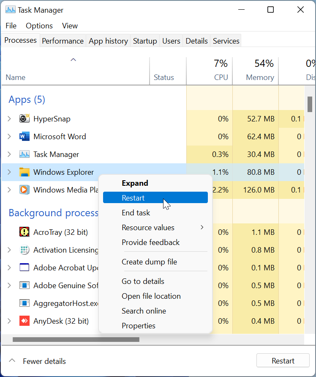The image size is (316, 377).
Task: Click the Adobe Genuine Software icon
Action: (x=24, y=286)
